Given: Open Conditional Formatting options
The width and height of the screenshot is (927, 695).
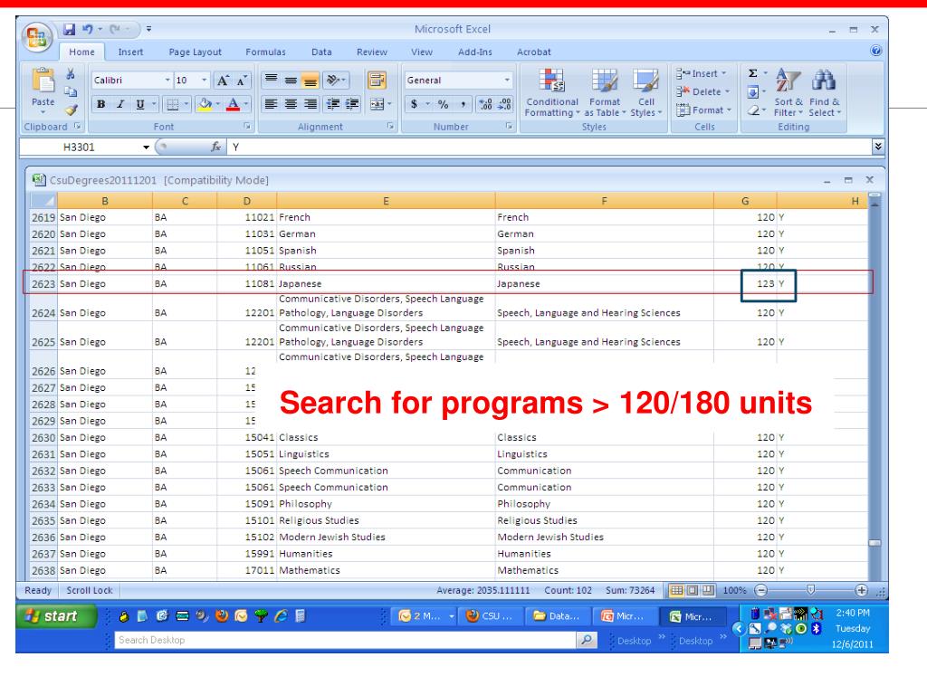Looking at the screenshot, I should [x=552, y=93].
